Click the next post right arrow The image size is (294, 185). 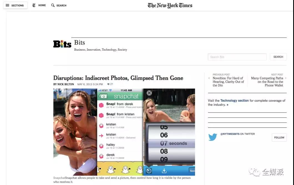click(286, 78)
